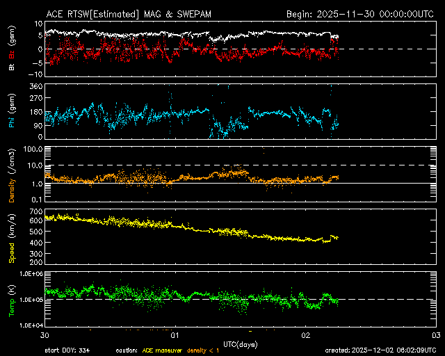
Task: Click the x-axis tick label 02
Action: pyautogui.click(x=305, y=334)
